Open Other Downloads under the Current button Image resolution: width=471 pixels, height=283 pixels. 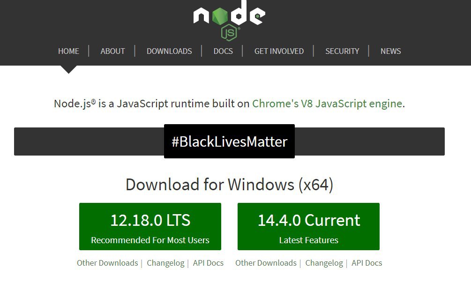click(266, 263)
